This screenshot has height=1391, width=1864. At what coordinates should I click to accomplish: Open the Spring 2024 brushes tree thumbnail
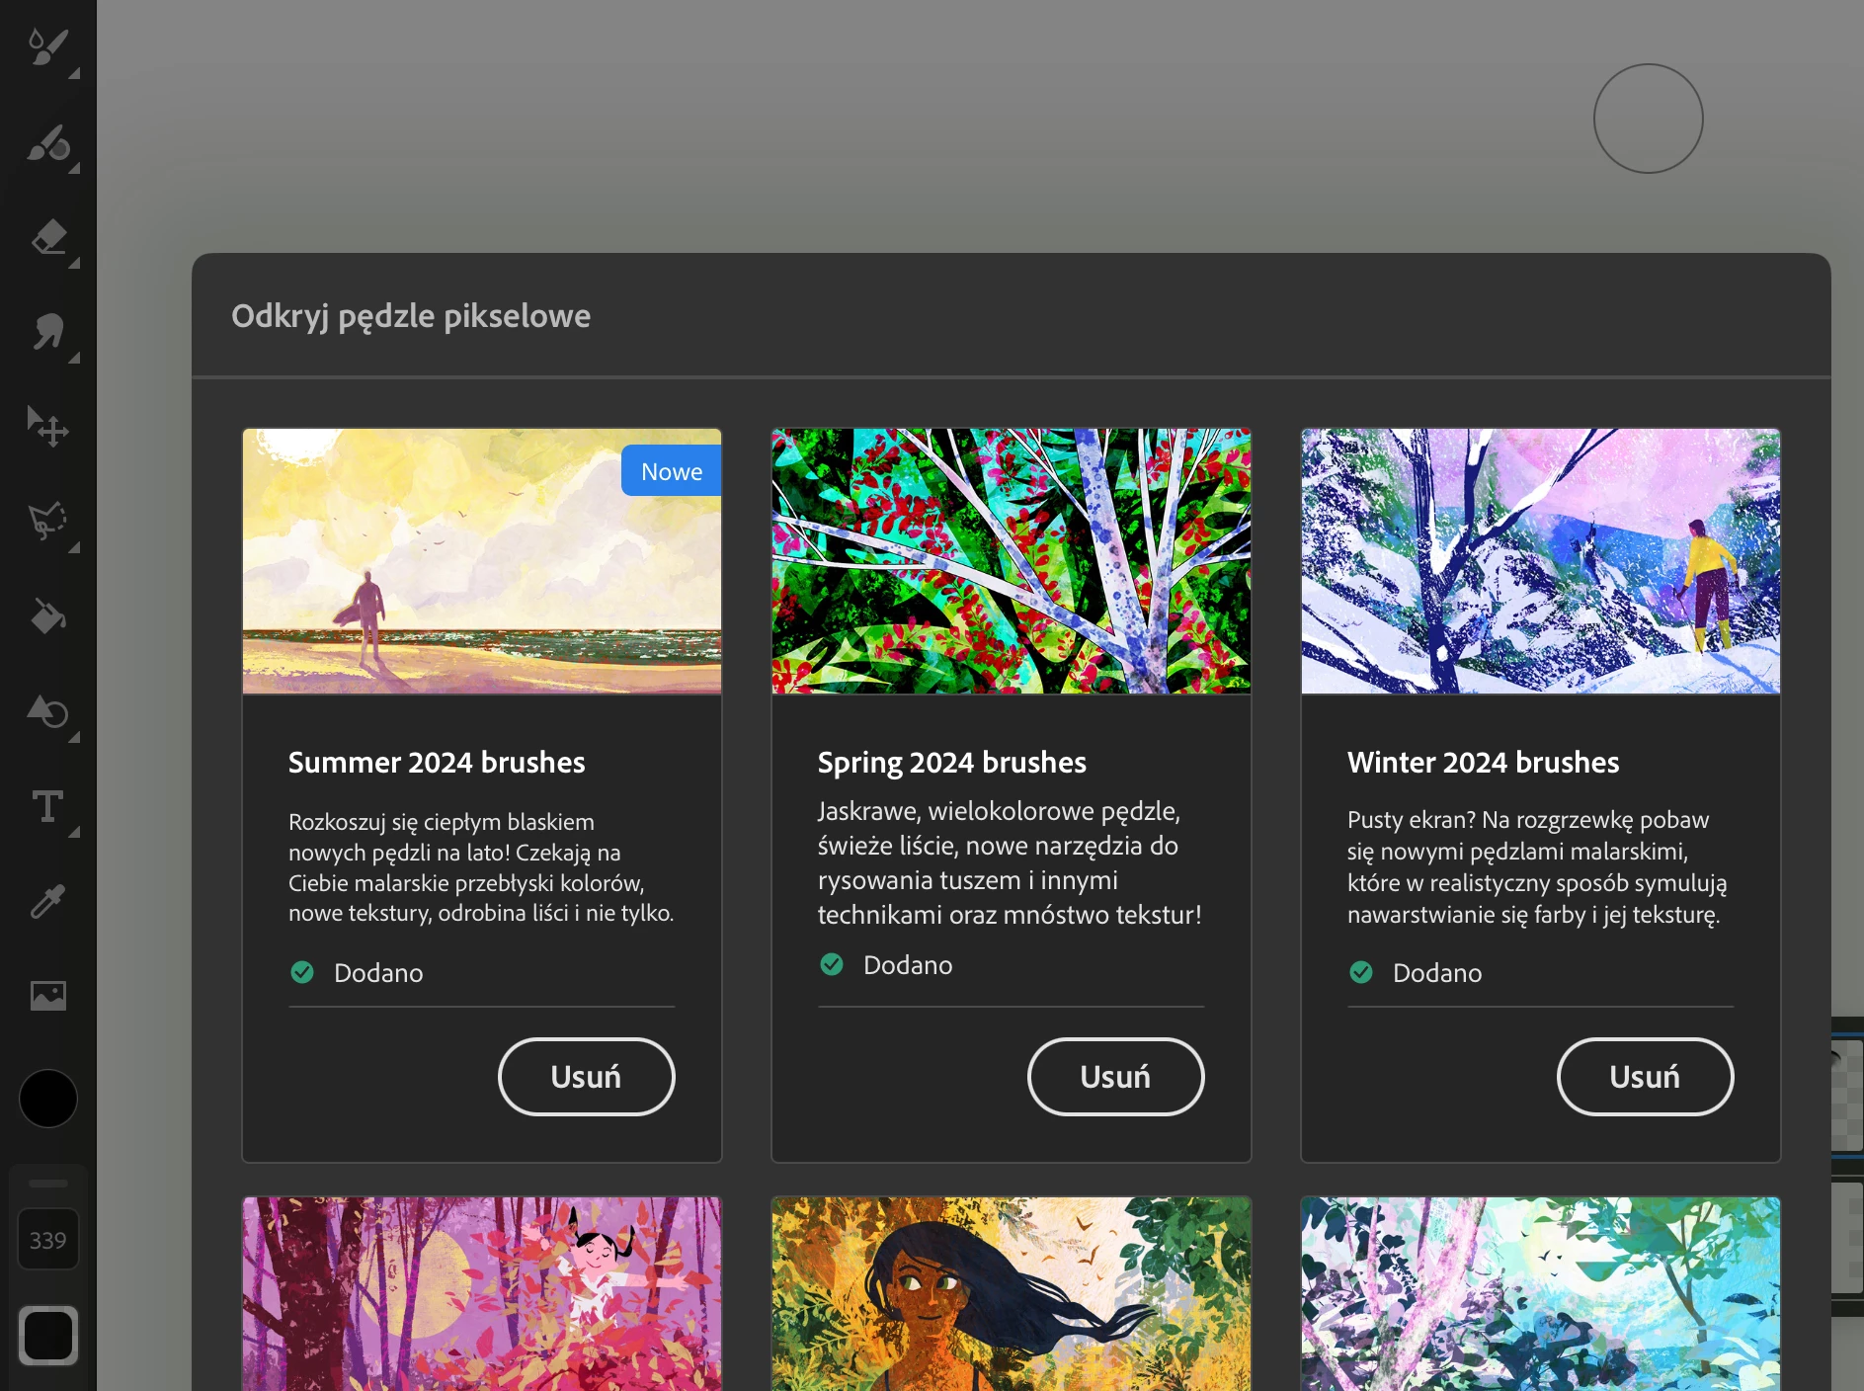click(x=1012, y=561)
